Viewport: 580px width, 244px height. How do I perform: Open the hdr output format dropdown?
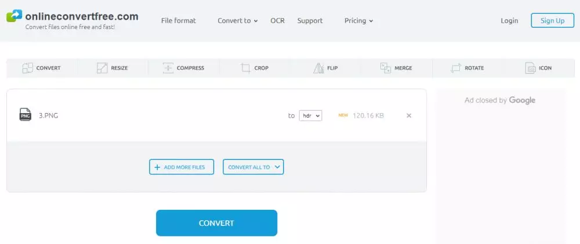(x=310, y=115)
